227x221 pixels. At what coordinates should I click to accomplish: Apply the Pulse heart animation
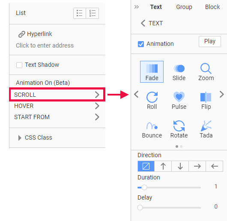pyautogui.click(x=179, y=101)
